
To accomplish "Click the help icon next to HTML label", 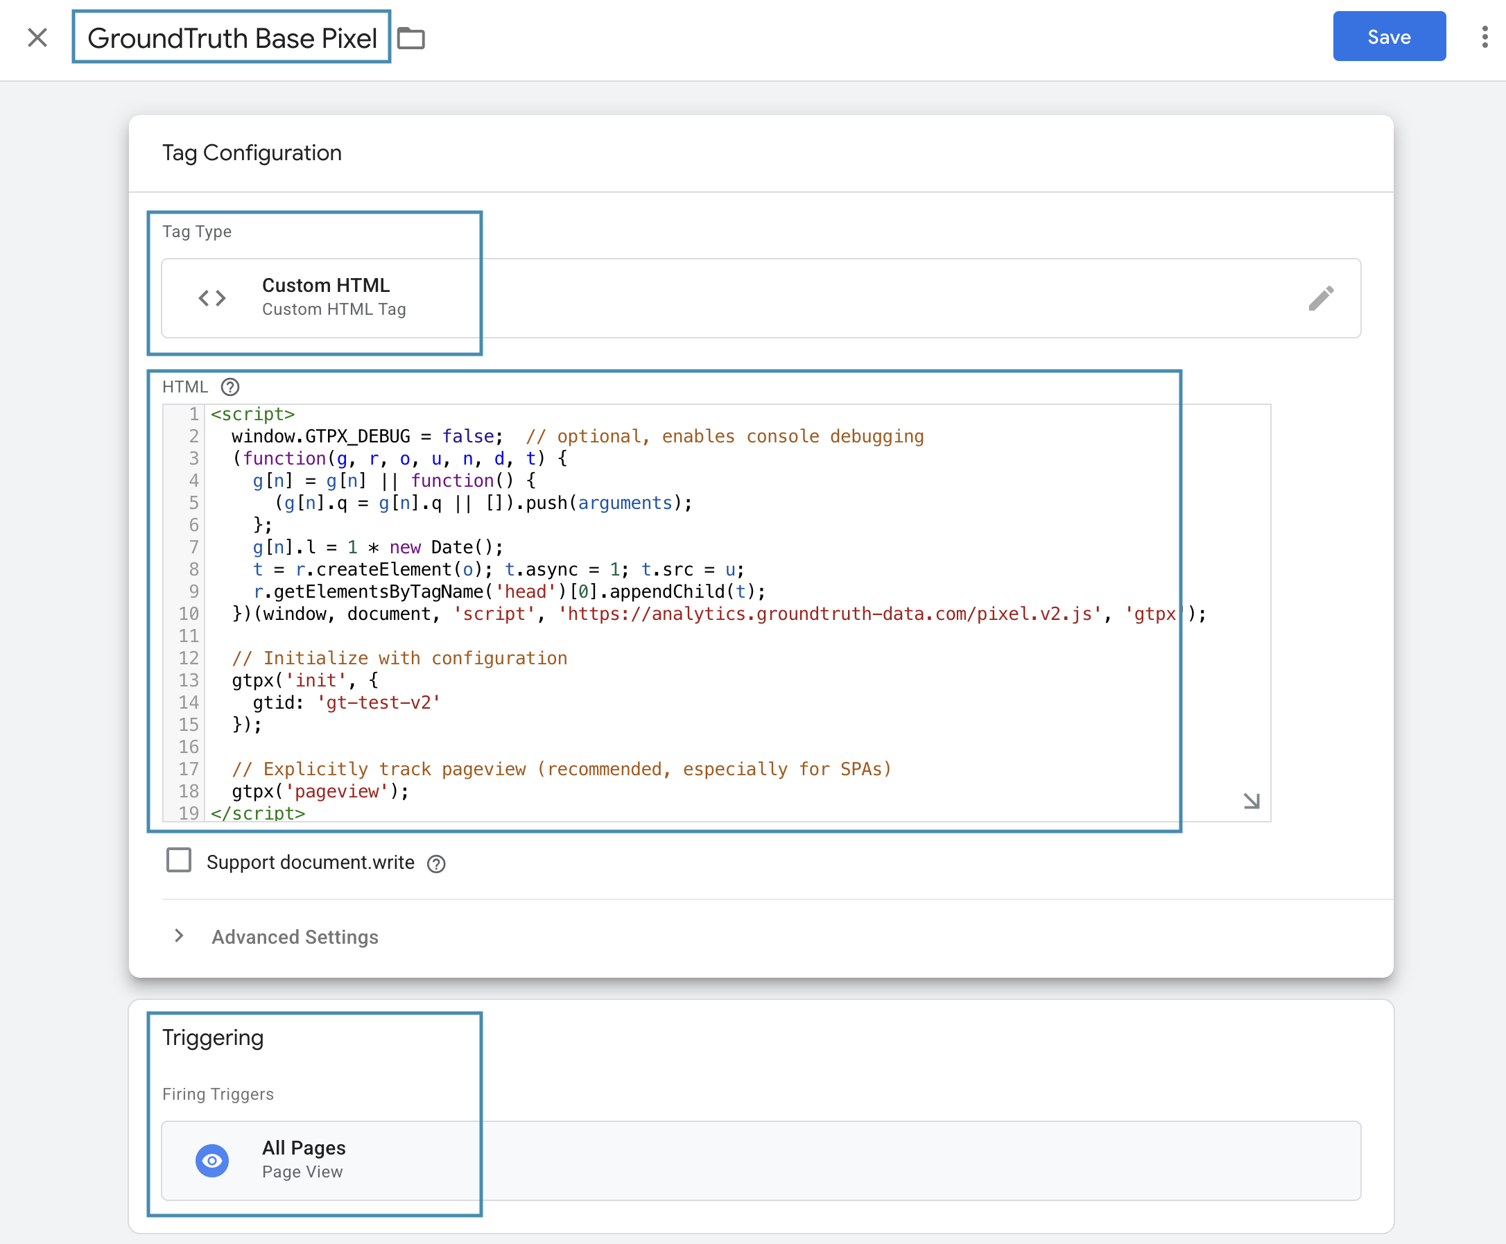I will [230, 387].
